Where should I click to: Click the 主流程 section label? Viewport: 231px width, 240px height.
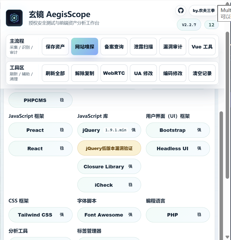point(17,41)
